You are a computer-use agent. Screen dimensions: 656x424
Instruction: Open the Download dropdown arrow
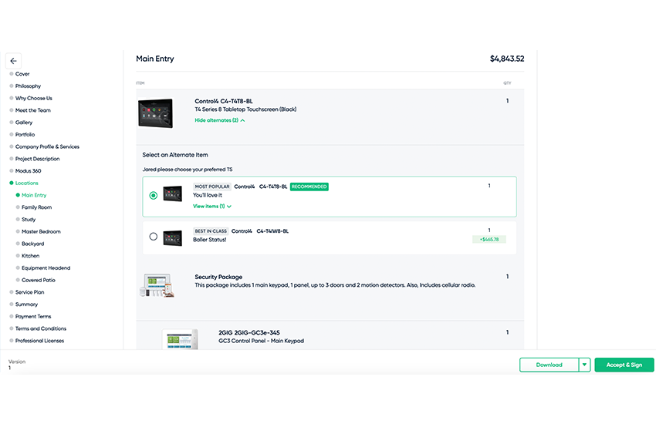[584, 365]
